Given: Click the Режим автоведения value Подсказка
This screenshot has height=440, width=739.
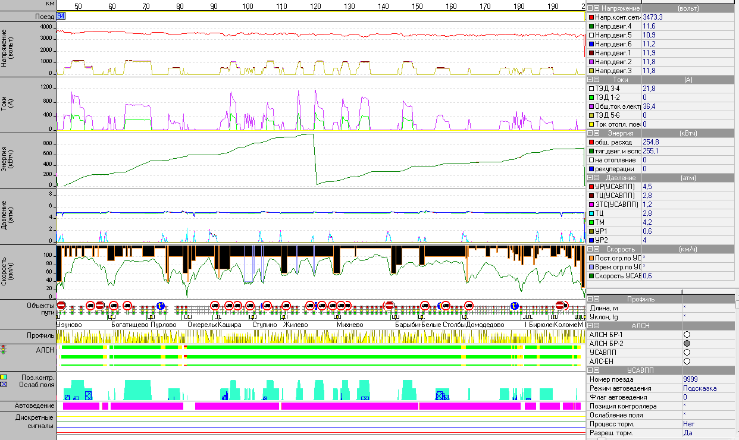Looking at the screenshot, I should tap(699, 388).
